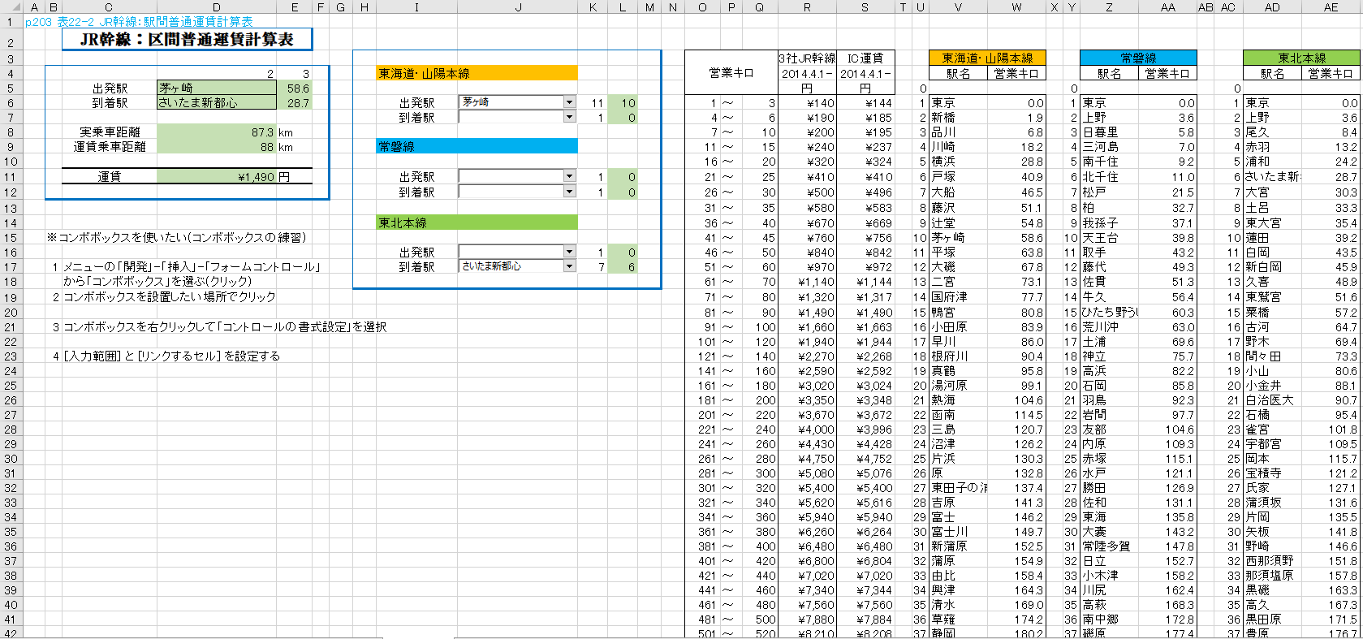Select column AD header

coord(1272,7)
